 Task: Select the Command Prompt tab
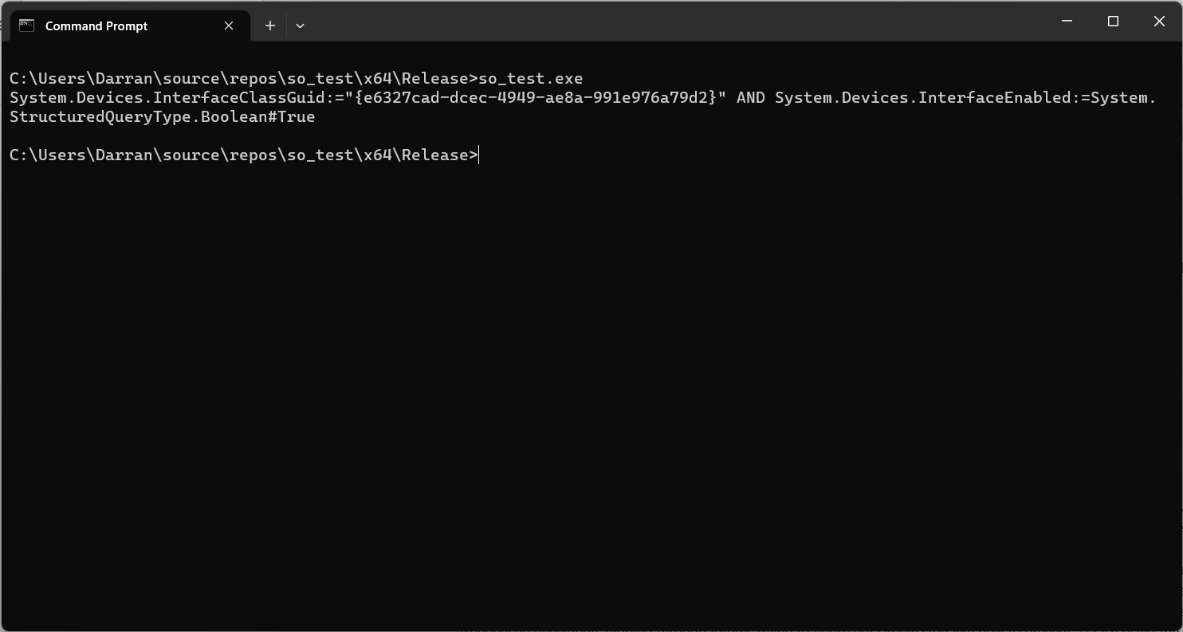[x=120, y=26]
